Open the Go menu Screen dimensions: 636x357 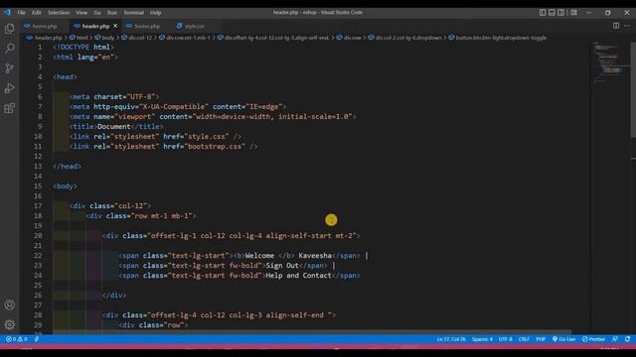pyautogui.click(x=97, y=13)
